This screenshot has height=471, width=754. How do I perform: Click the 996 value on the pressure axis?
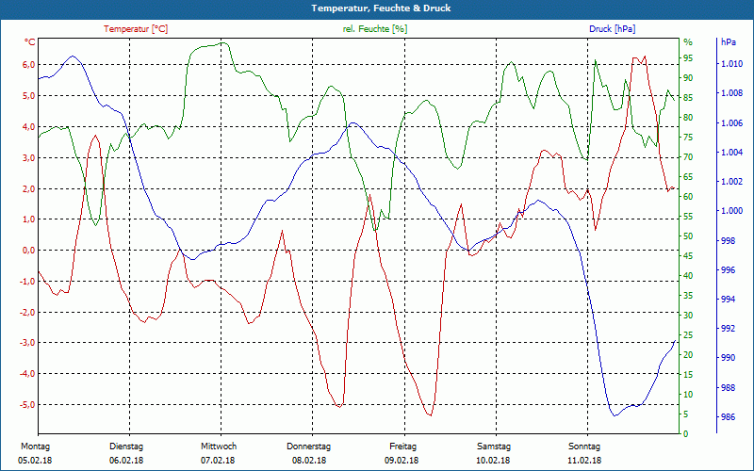point(728,270)
